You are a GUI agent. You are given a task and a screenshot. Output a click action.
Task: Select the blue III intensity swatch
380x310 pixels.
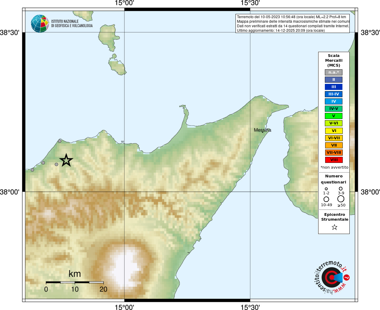[x=334, y=87]
